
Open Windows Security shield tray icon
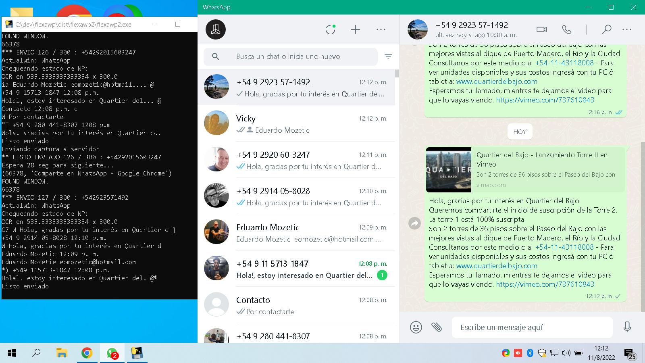click(542, 353)
